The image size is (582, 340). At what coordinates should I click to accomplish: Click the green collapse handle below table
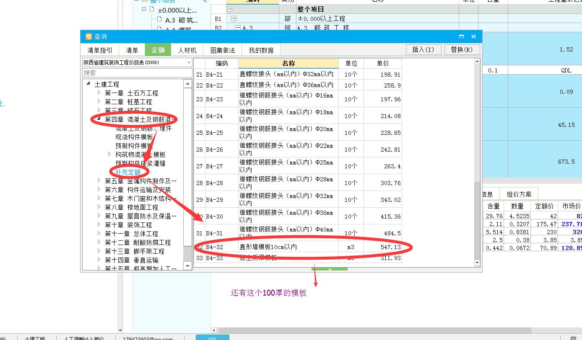[330, 269]
